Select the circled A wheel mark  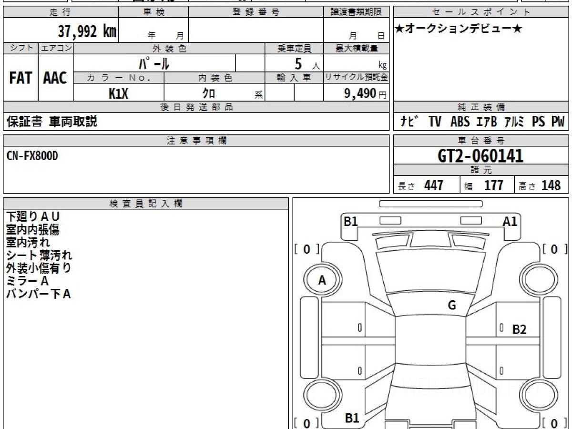point(322,281)
